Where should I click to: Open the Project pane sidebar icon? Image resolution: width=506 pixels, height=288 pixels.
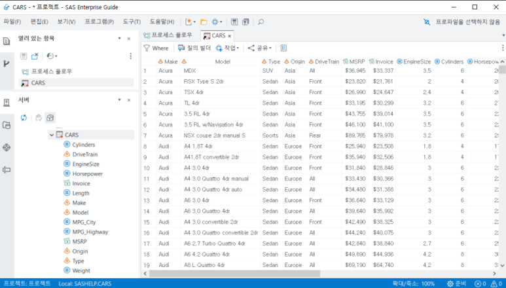pos(7,41)
